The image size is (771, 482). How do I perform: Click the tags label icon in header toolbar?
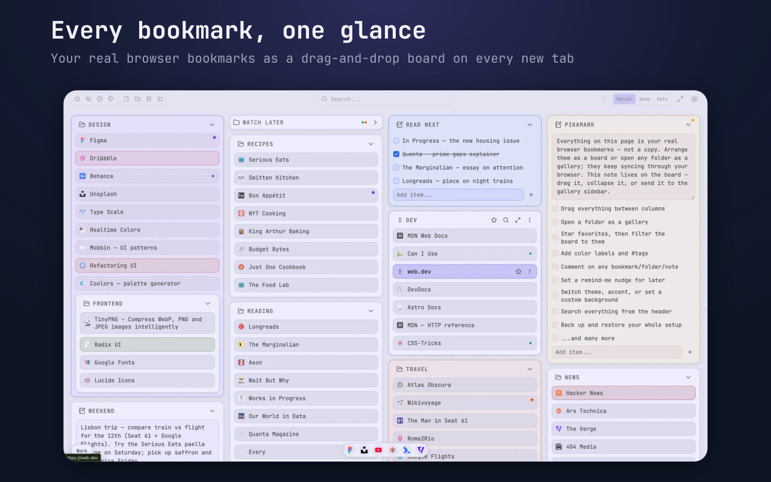click(111, 99)
